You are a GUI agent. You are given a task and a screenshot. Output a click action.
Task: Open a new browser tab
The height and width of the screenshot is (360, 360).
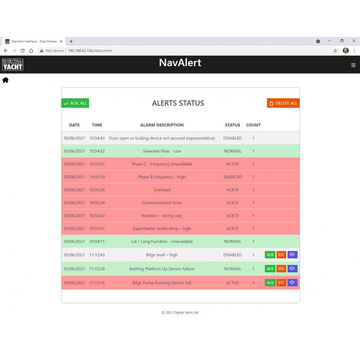71,41
